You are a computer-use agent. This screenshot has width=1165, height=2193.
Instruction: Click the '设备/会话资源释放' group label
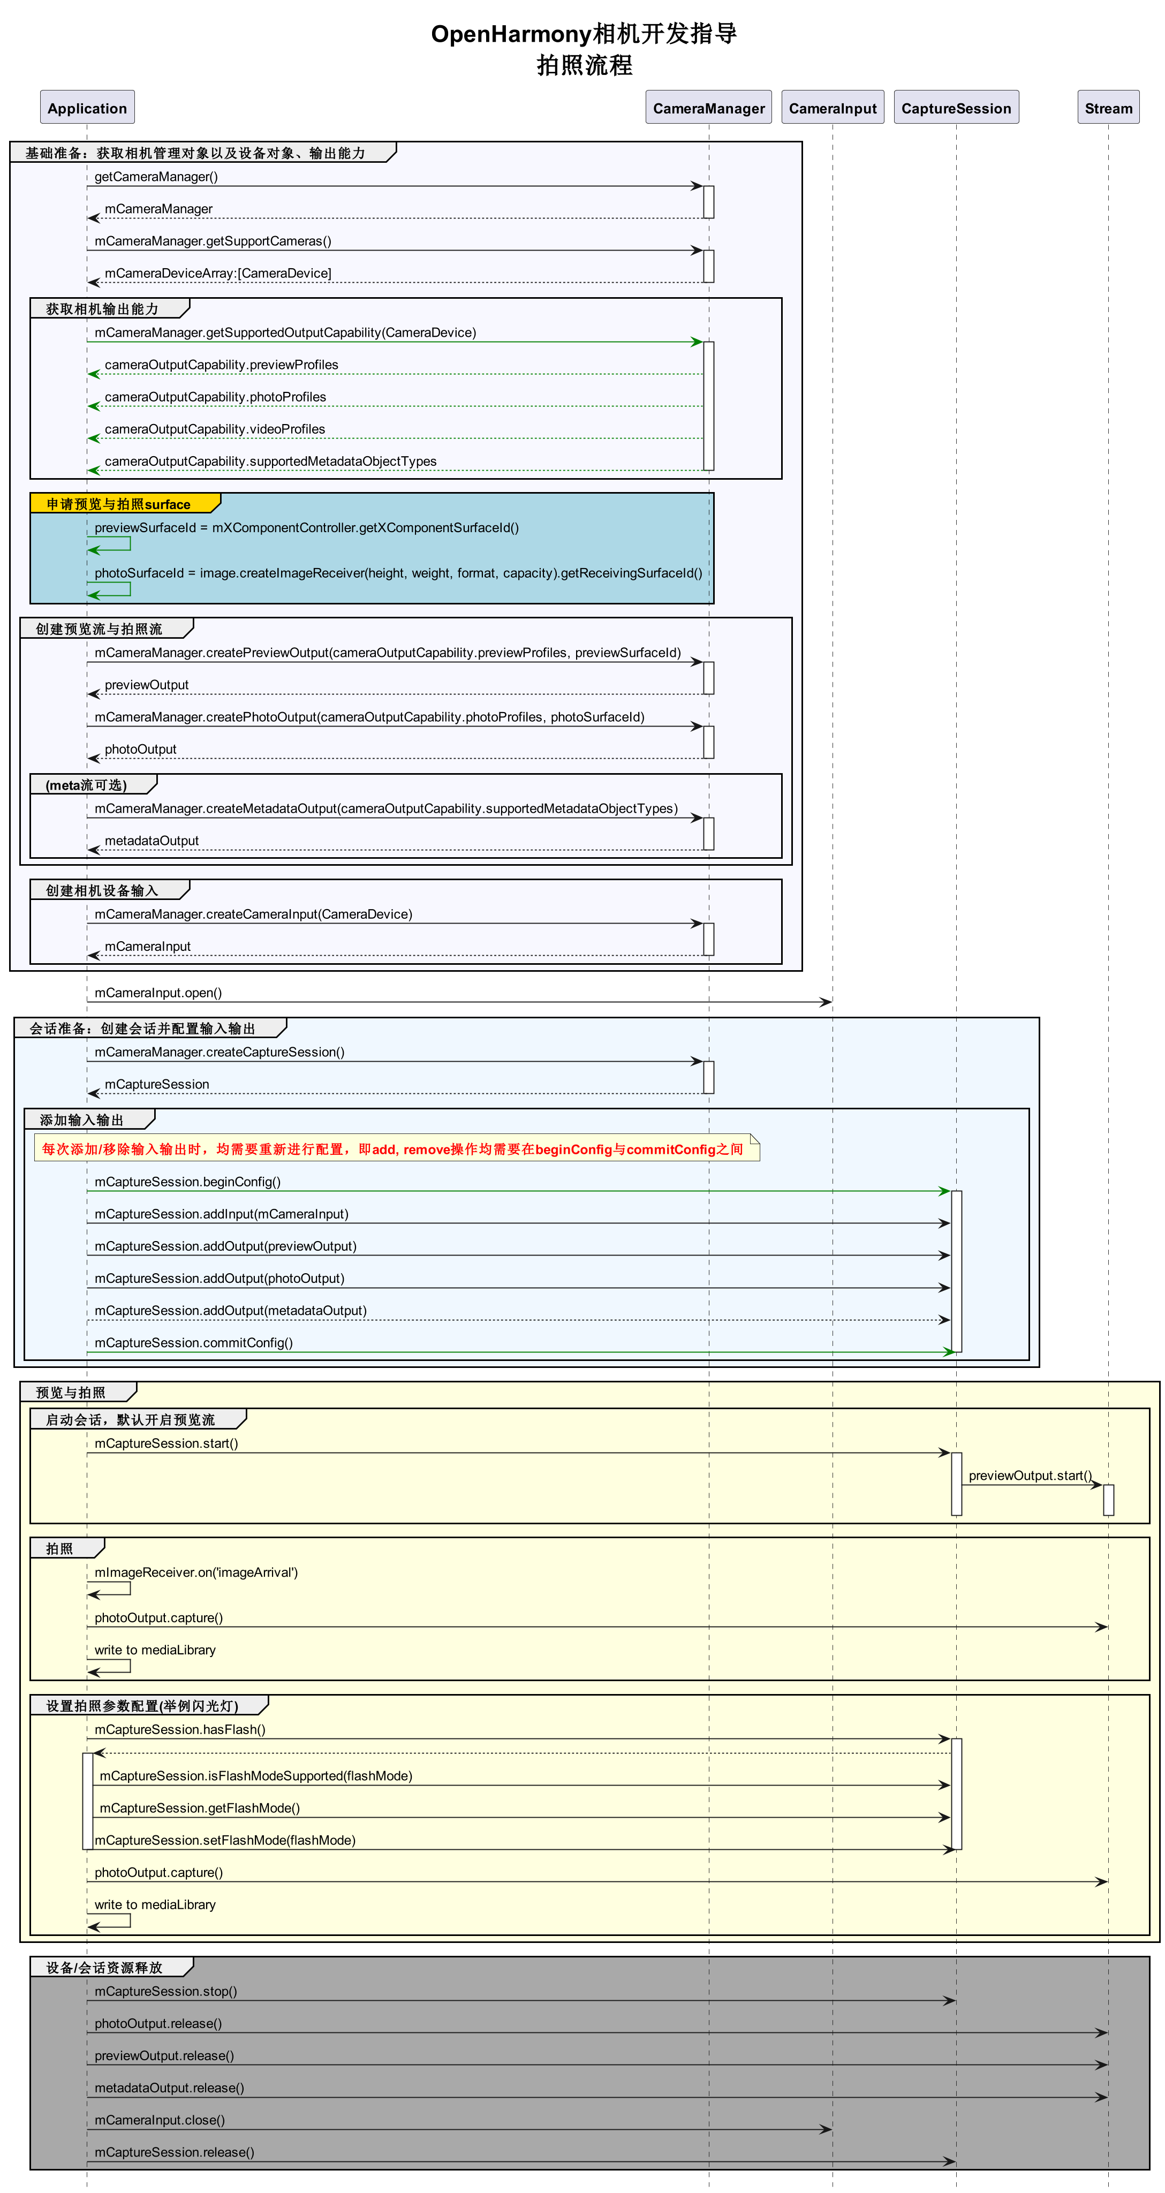104,1968
